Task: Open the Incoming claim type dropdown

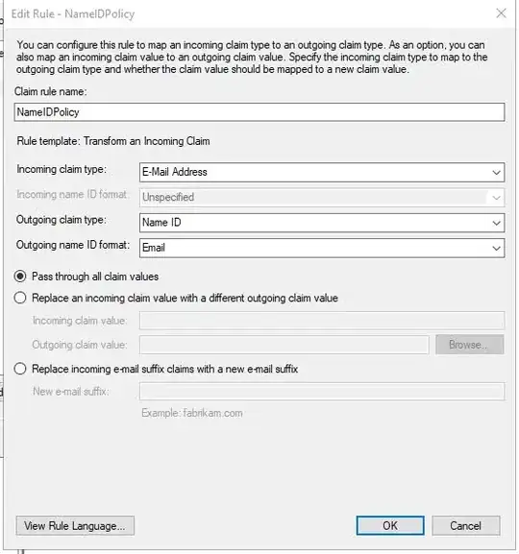Action: pyautogui.click(x=322, y=172)
